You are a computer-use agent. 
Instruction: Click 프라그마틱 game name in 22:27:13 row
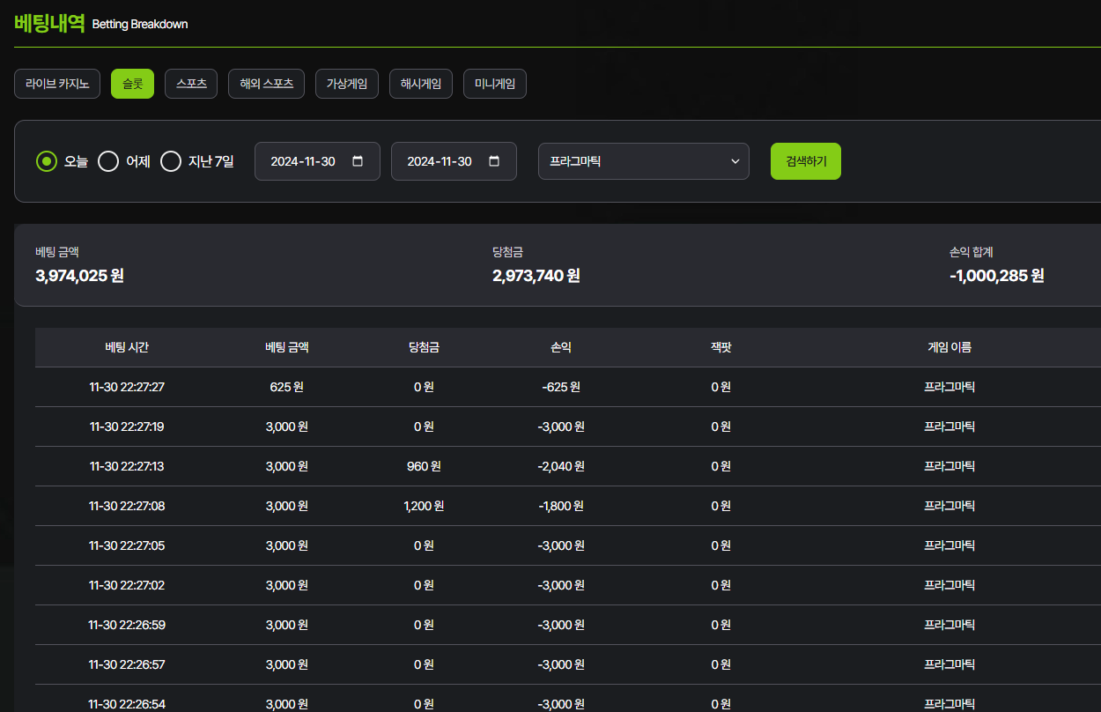tap(950, 466)
